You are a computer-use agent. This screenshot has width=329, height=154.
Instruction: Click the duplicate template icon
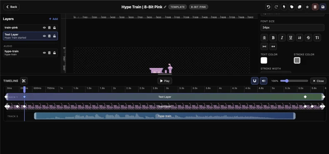(299, 7)
